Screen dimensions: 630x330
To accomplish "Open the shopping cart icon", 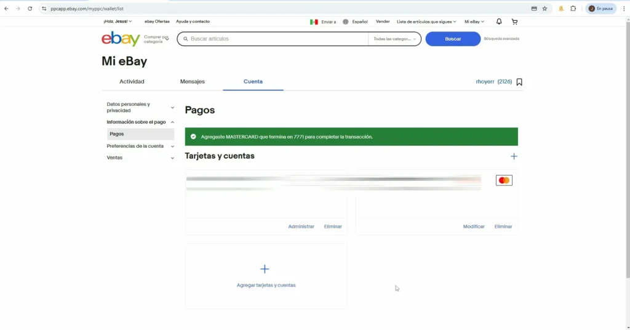I will point(515,22).
